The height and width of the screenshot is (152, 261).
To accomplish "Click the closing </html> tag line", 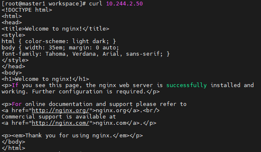I will click(x=13, y=148).
